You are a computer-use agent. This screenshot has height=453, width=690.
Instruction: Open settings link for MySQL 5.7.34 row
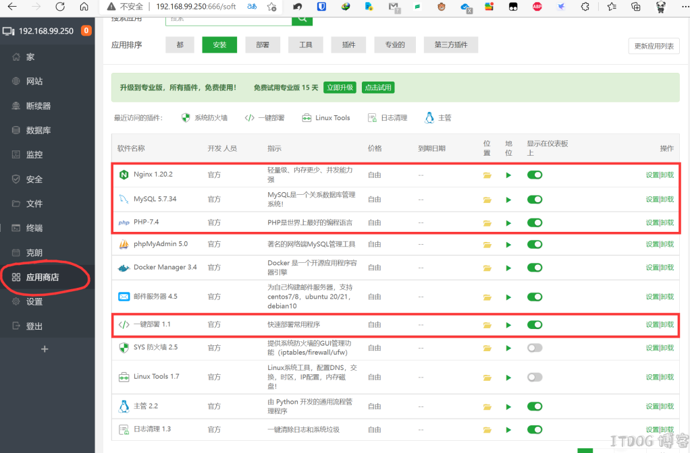coord(652,200)
